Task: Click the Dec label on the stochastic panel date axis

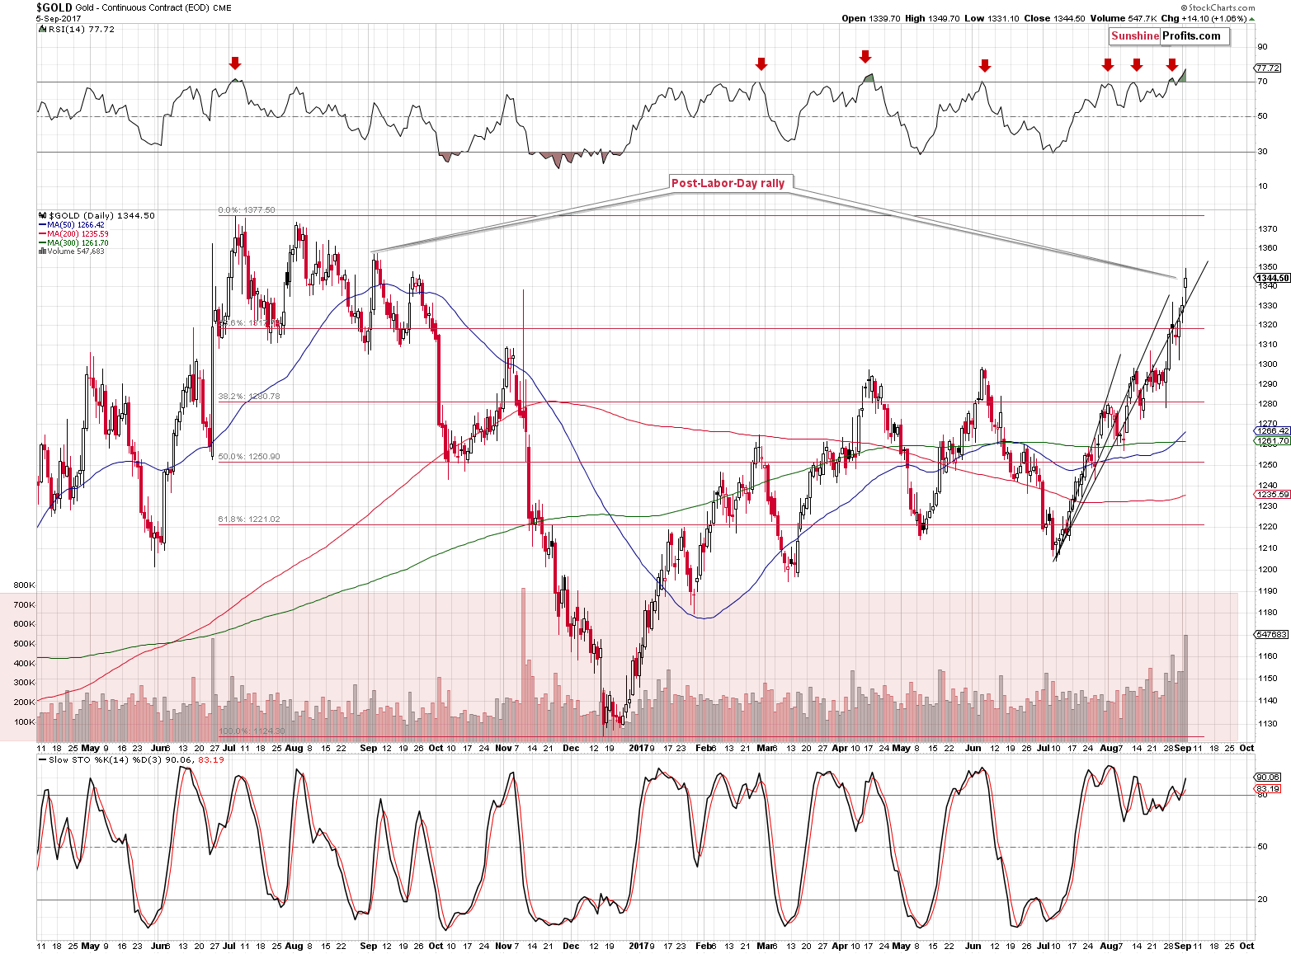Action: tap(571, 947)
